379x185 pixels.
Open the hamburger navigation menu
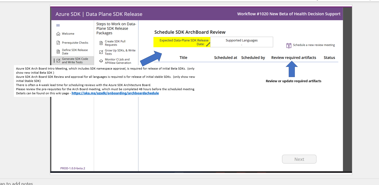coord(58,25)
